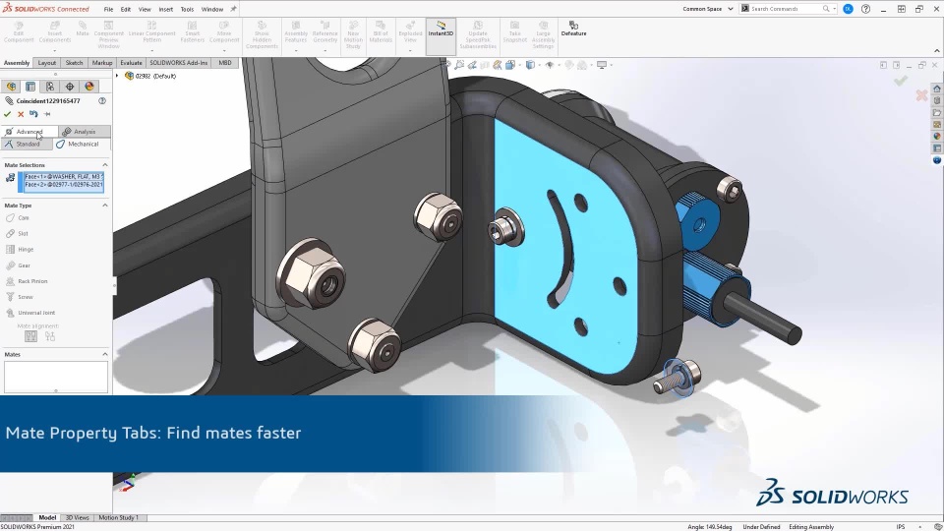Click the Smart Fasteners icon
944x531 pixels.
pyautogui.click(x=192, y=26)
